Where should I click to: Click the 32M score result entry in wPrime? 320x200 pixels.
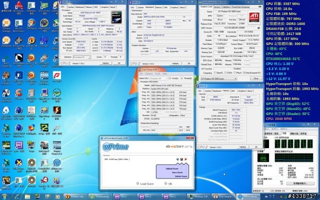[116, 159]
